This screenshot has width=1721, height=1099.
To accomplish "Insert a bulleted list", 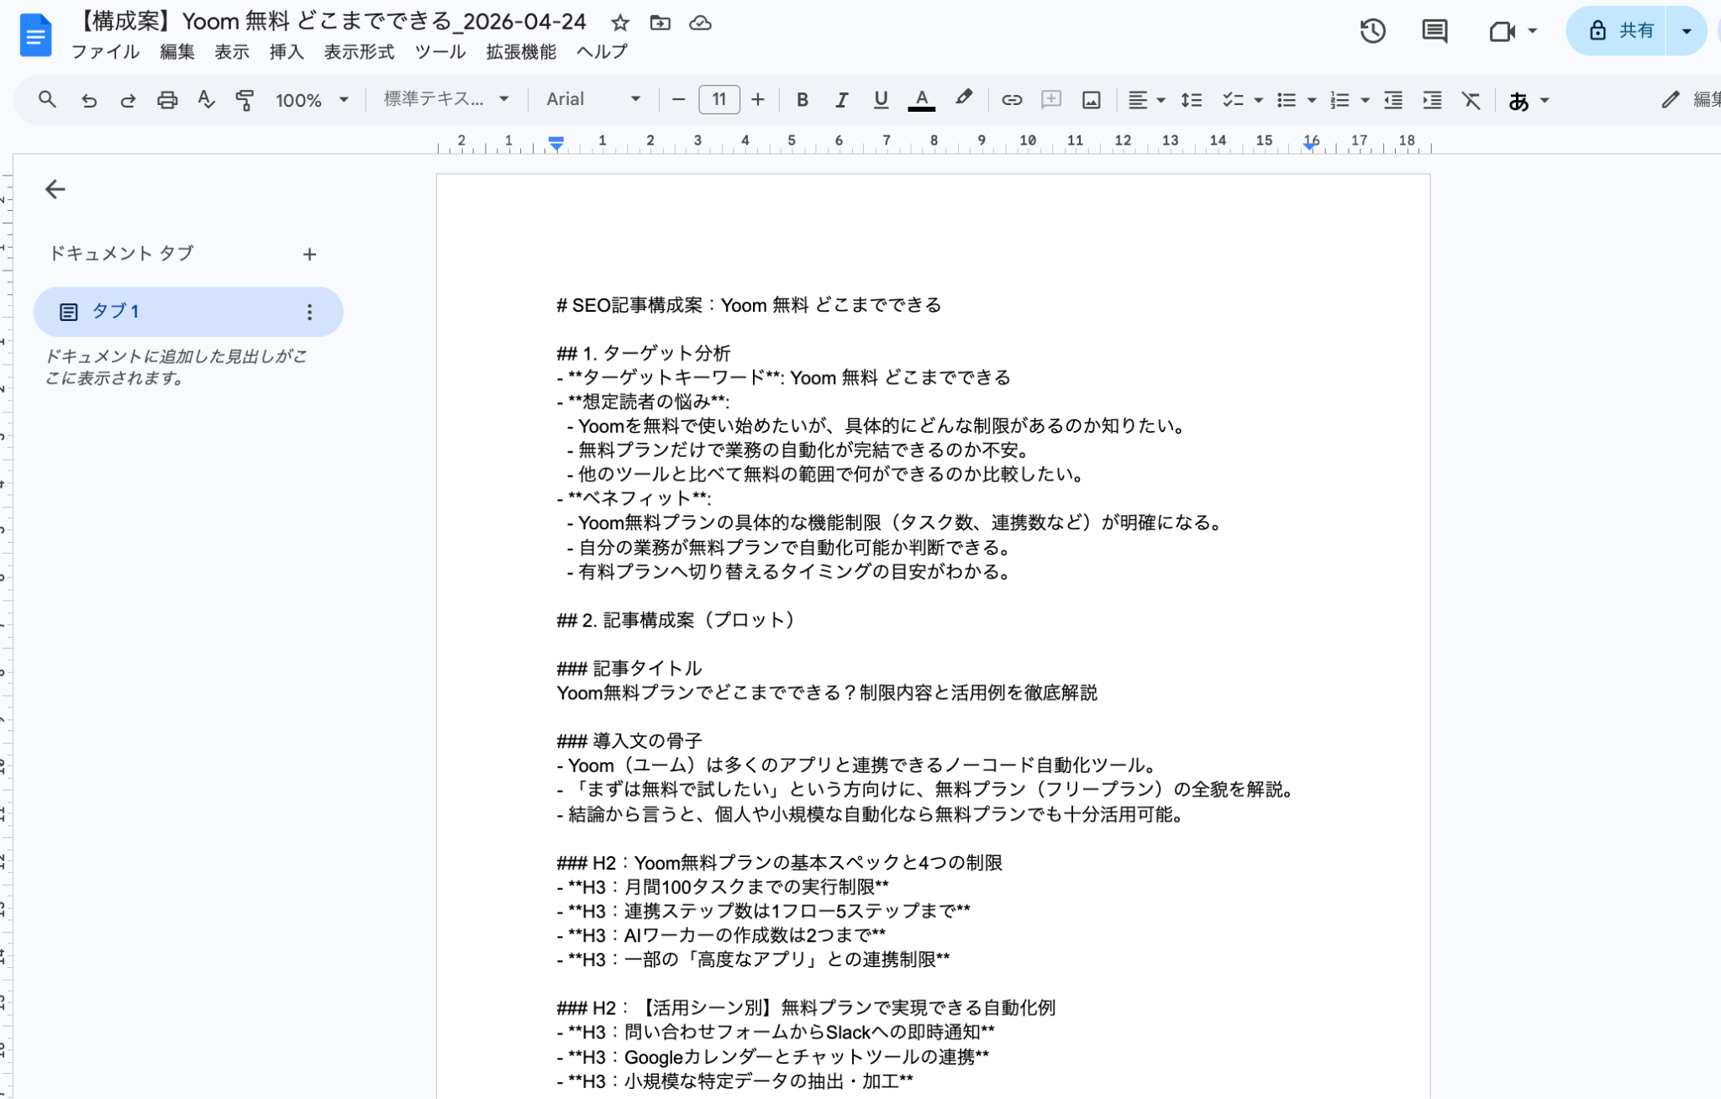I will coord(1286,100).
